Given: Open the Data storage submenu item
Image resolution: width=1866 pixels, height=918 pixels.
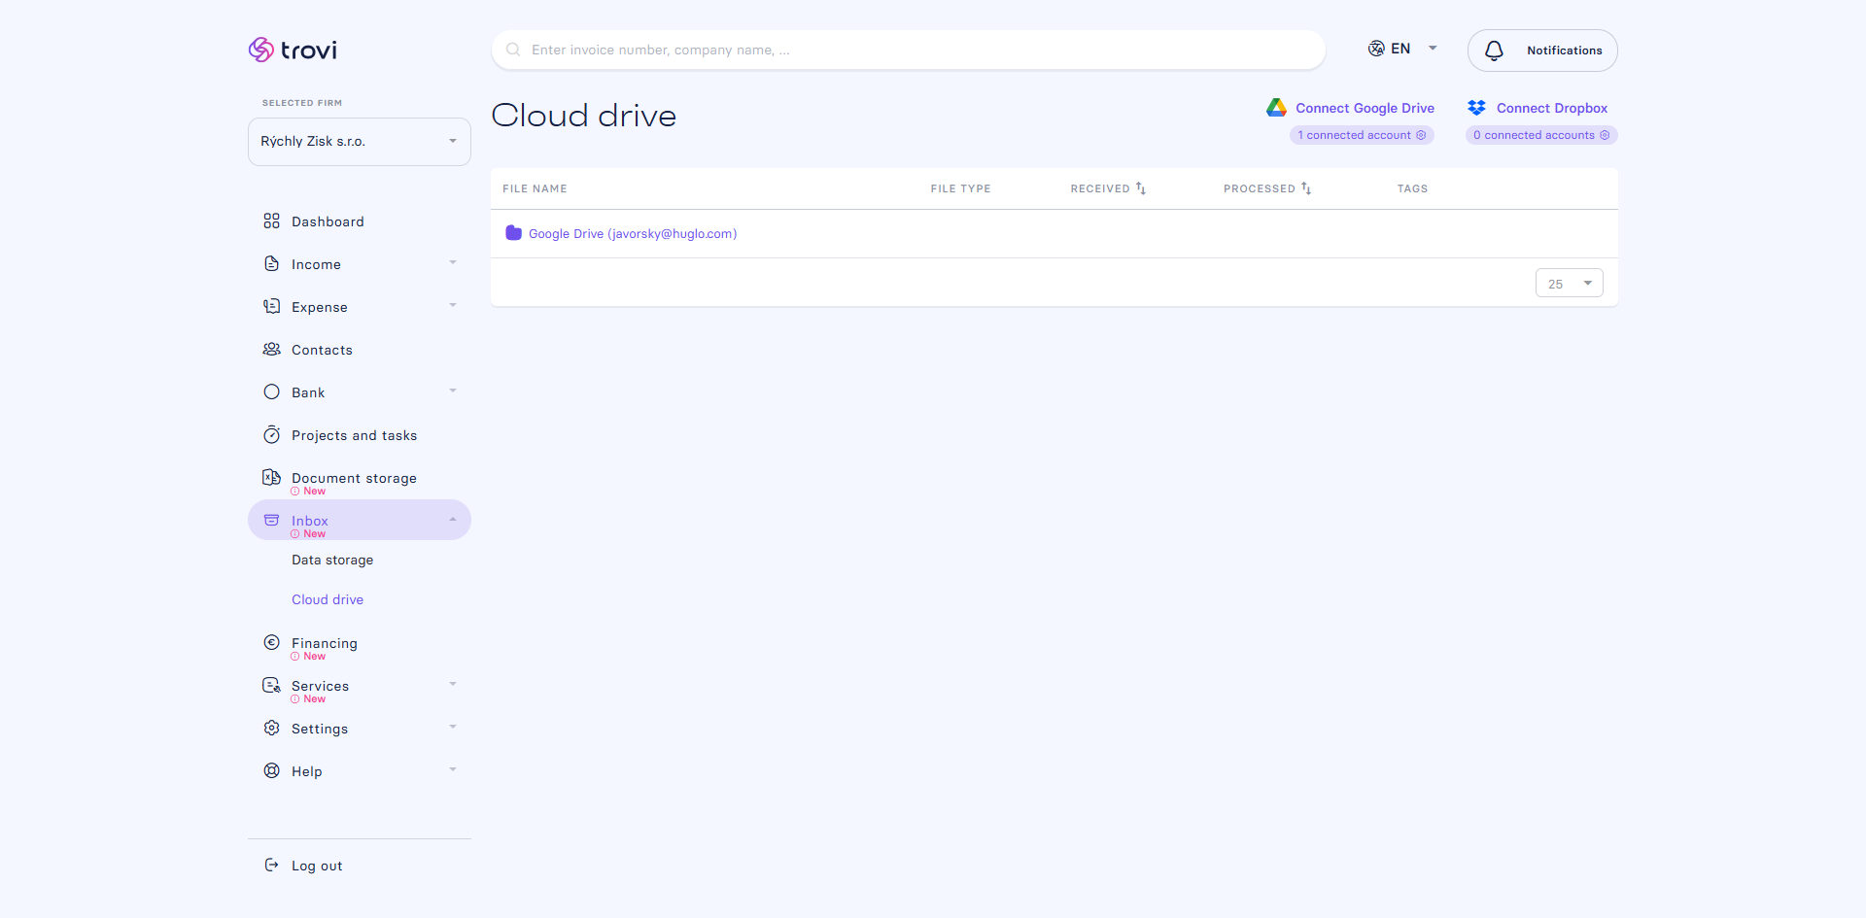Looking at the screenshot, I should tap(332, 561).
